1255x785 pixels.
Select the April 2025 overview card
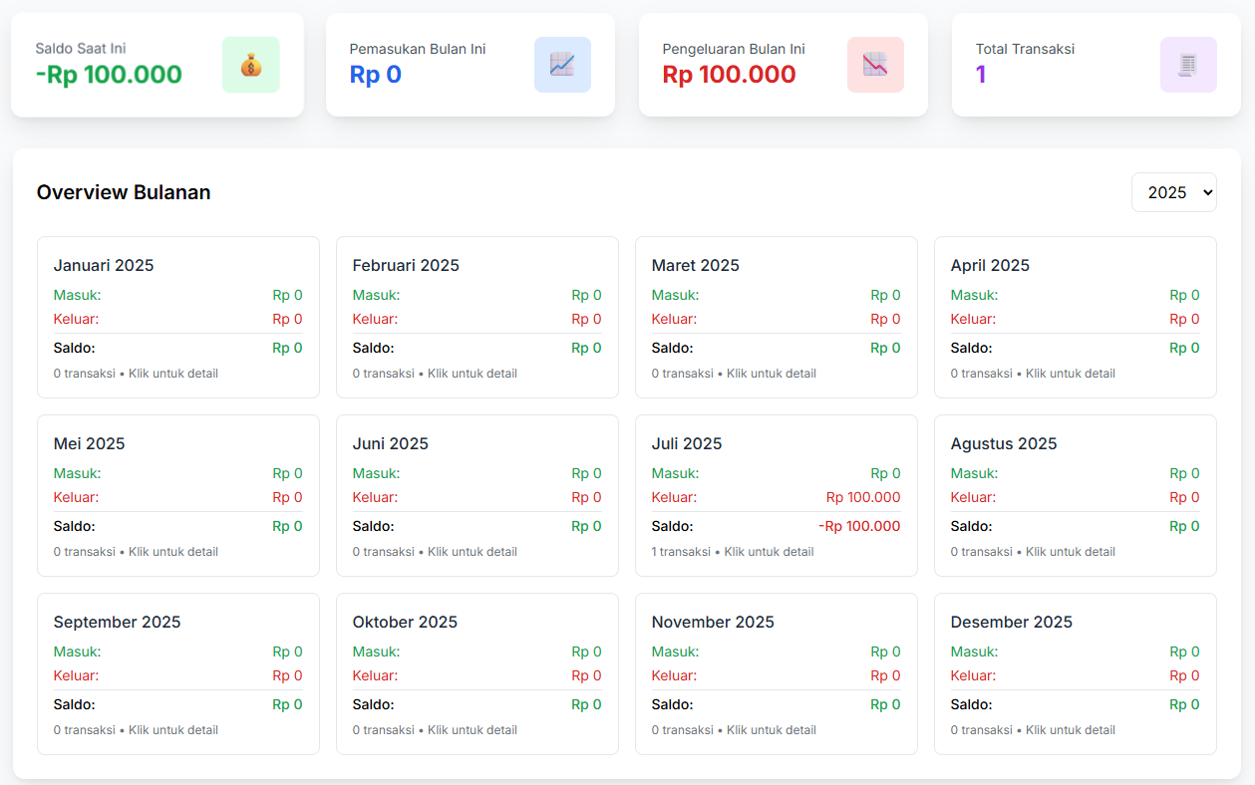point(1076,317)
